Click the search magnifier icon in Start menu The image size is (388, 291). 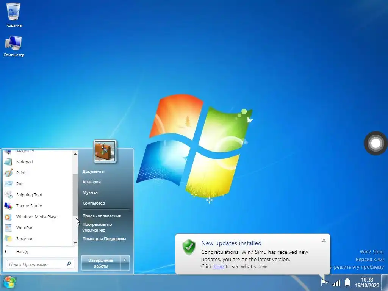pyautogui.click(x=69, y=264)
